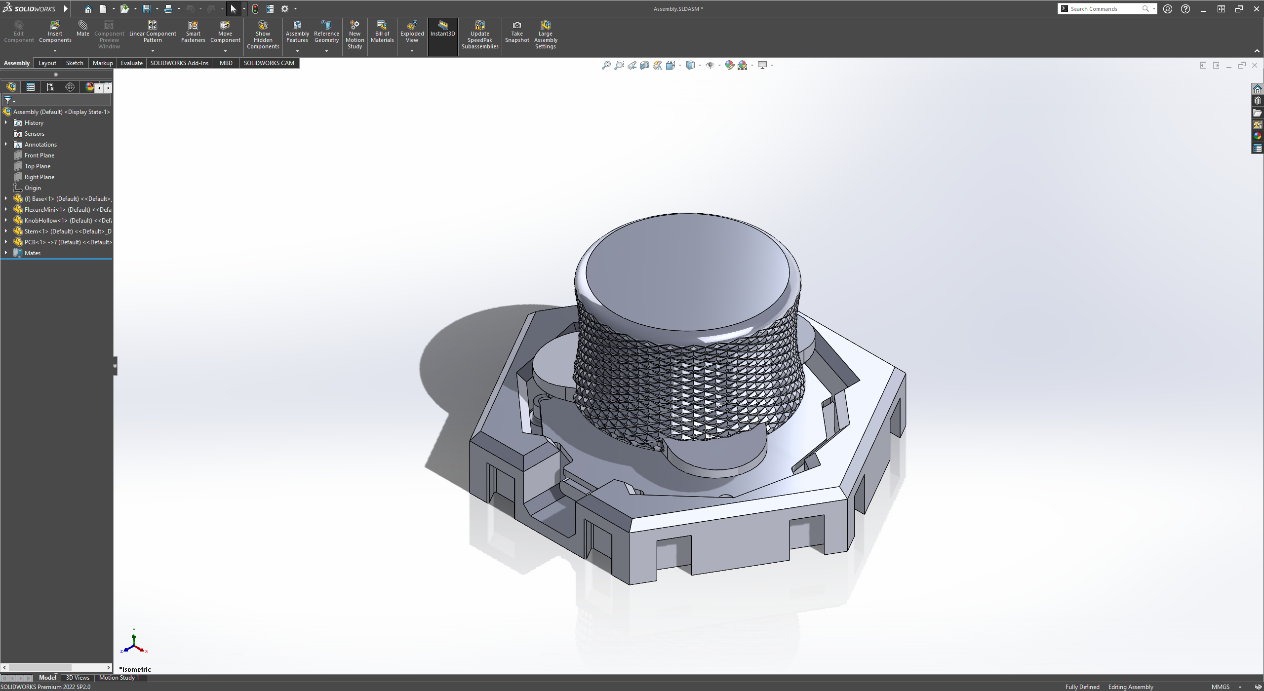
Task: Switch to the Evaluate tab
Action: 131,63
